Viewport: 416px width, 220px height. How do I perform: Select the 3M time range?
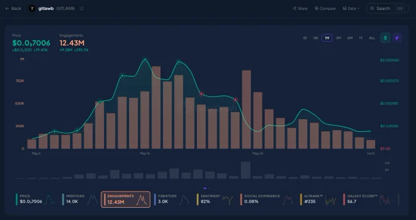click(x=338, y=38)
